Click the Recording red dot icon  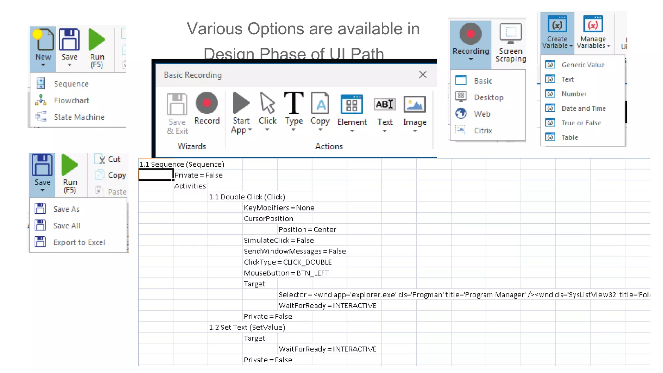[471, 34]
